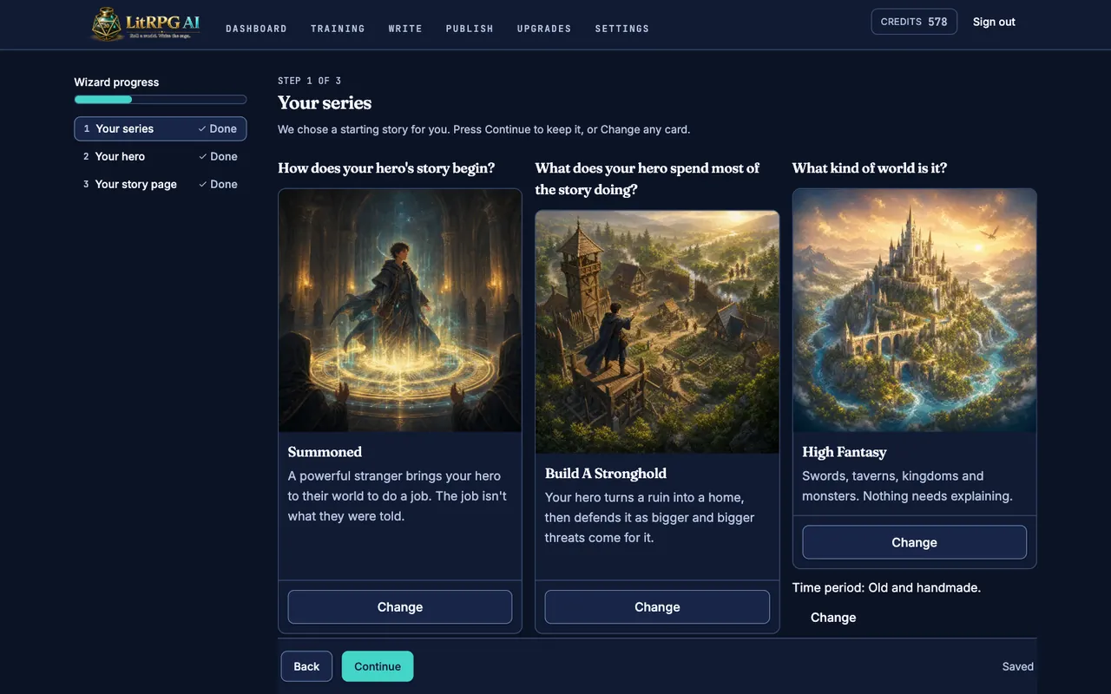Click the 'Done' checkmark beside Your series
Screen dimensions: 1111x694
click(x=218, y=128)
